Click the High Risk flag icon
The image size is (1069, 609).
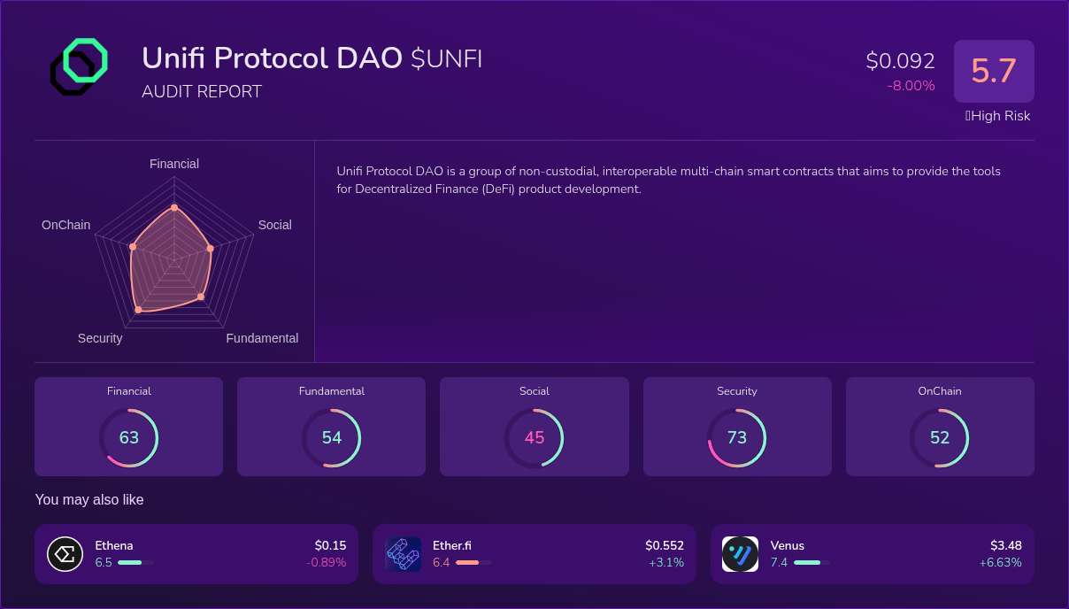tap(967, 116)
